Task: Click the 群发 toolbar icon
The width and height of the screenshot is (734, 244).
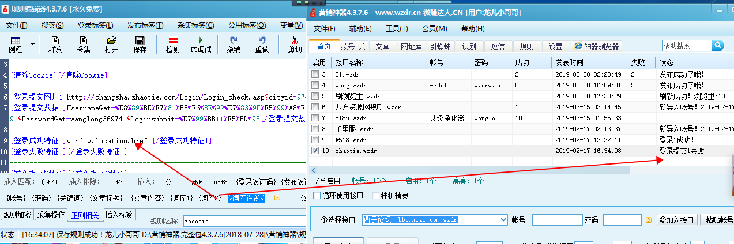Action: [x=55, y=44]
